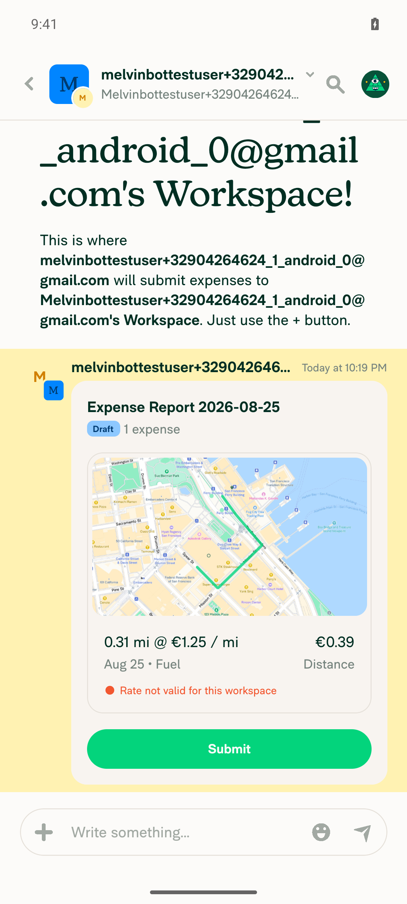This screenshot has width=407, height=904.
Task: Tap the melvinbottestuser+329042... header title
Action: (197, 75)
